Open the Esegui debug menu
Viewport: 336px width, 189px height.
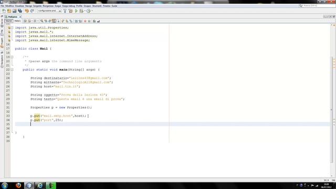click(69, 6)
